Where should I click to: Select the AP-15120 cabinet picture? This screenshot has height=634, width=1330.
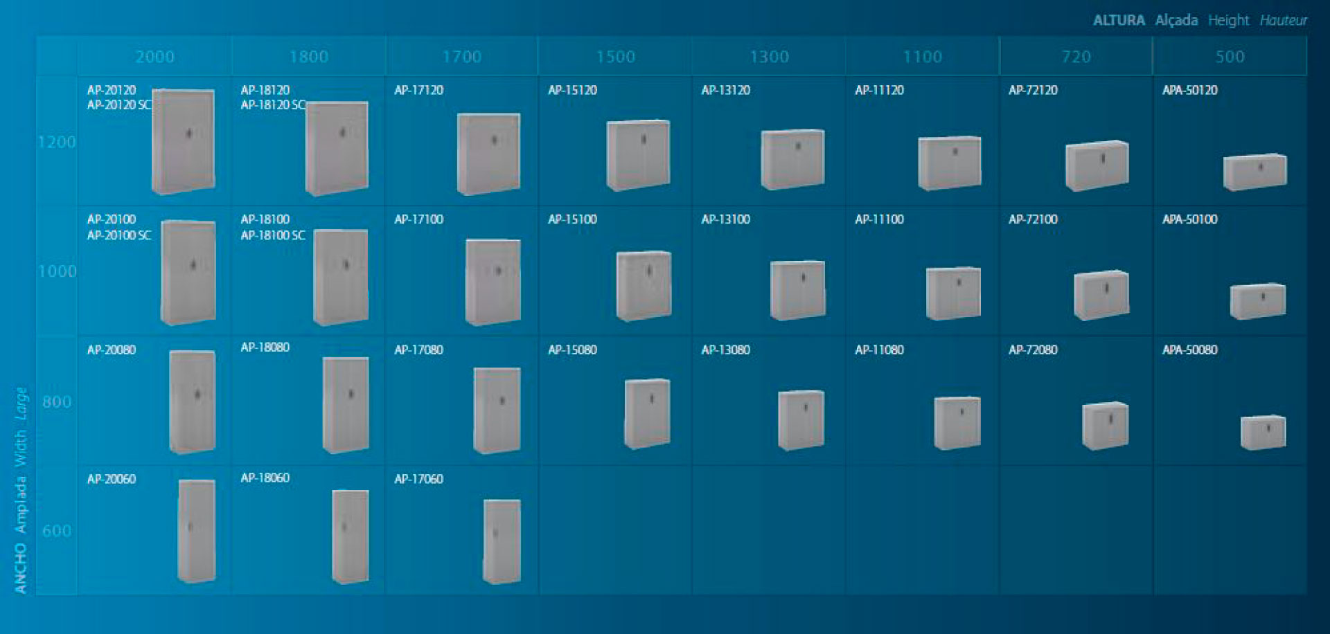[x=638, y=155]
